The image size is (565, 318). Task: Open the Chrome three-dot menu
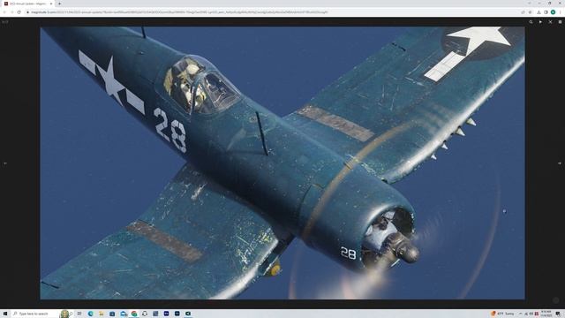point(561,12)
